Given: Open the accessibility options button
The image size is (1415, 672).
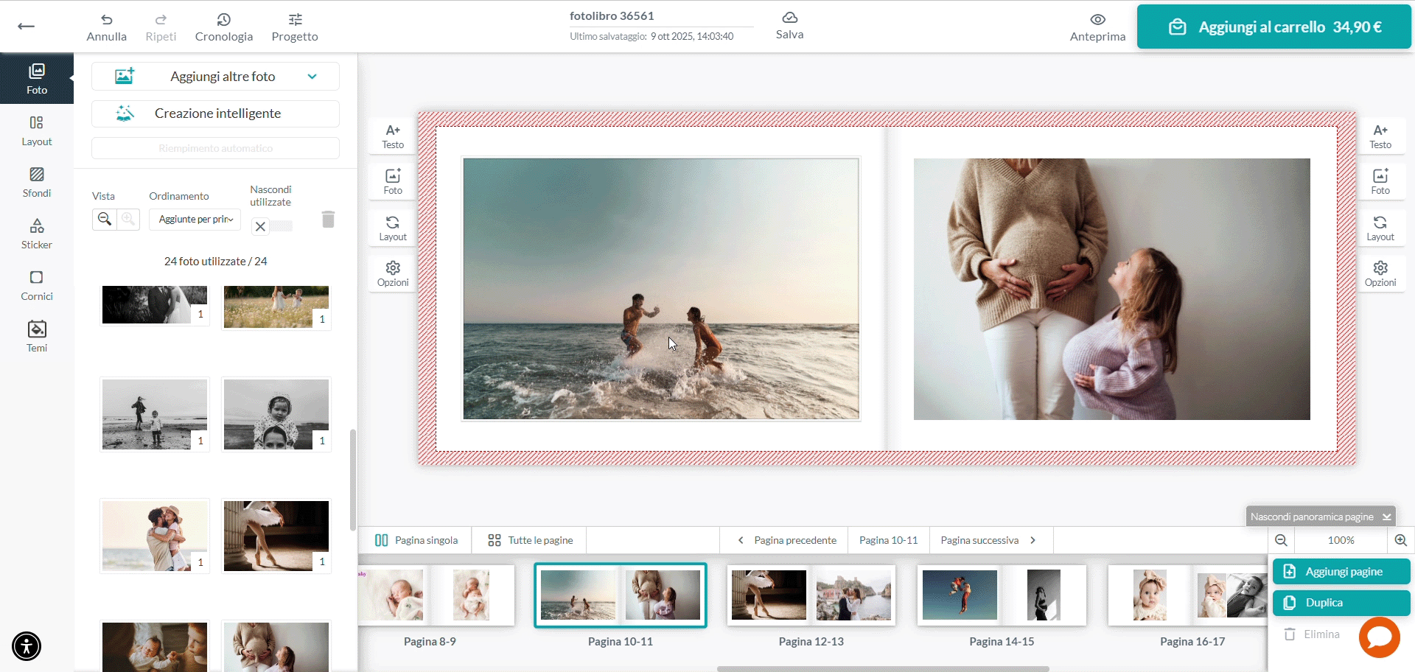Looking at the screenshot, I should 27,646.
